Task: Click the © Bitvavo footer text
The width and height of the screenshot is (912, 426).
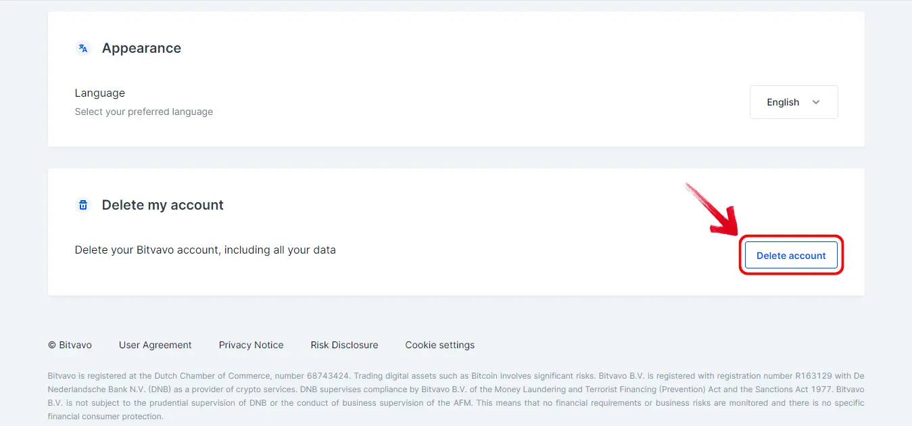Action: pos(70,345)
